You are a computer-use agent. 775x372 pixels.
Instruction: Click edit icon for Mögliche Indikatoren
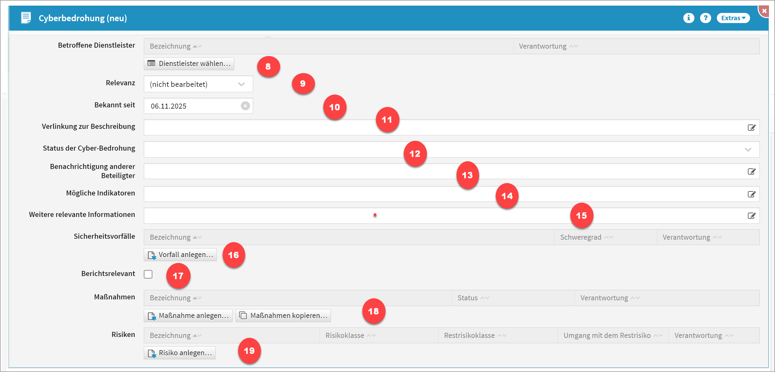coord(751,194)
